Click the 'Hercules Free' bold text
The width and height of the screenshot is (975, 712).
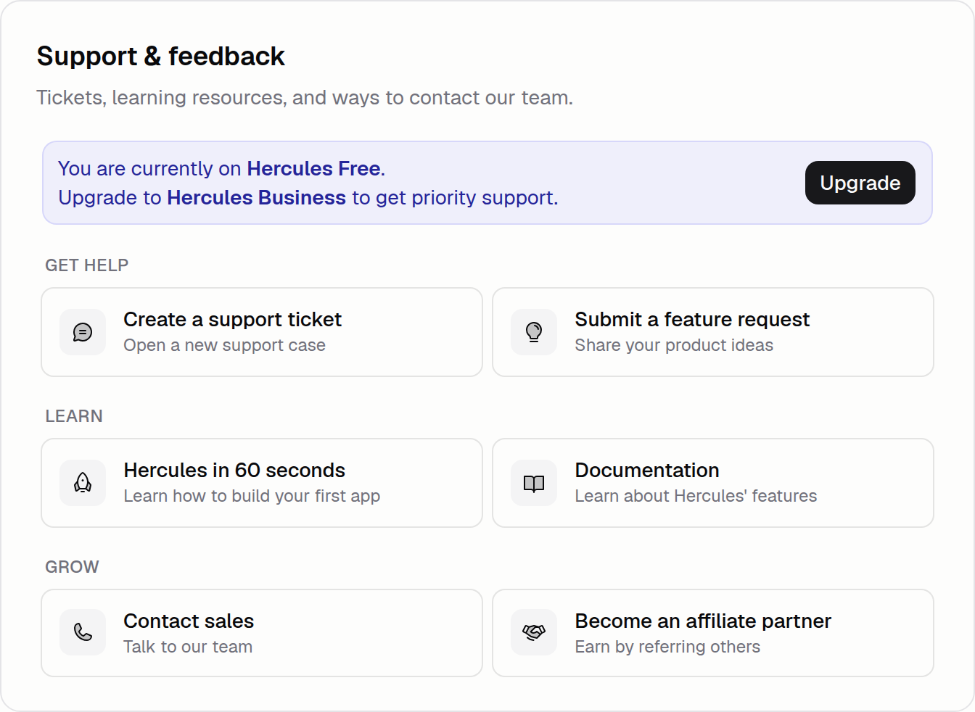point(313,169)
